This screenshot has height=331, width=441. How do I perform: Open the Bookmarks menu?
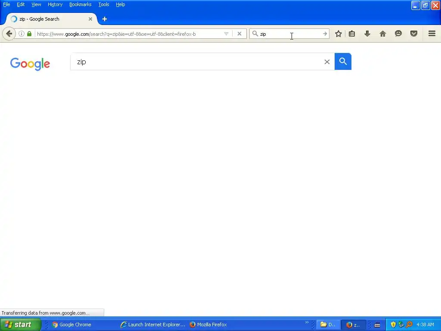(x=81, y=4)
